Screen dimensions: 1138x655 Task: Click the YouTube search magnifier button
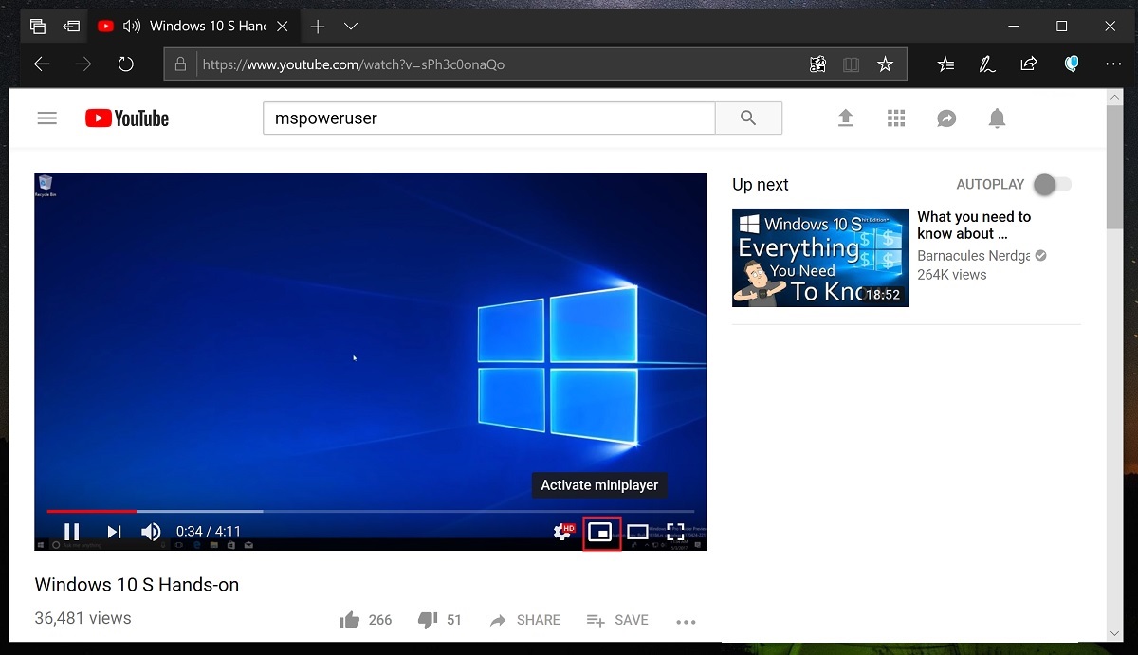click(x=748, y=118)
